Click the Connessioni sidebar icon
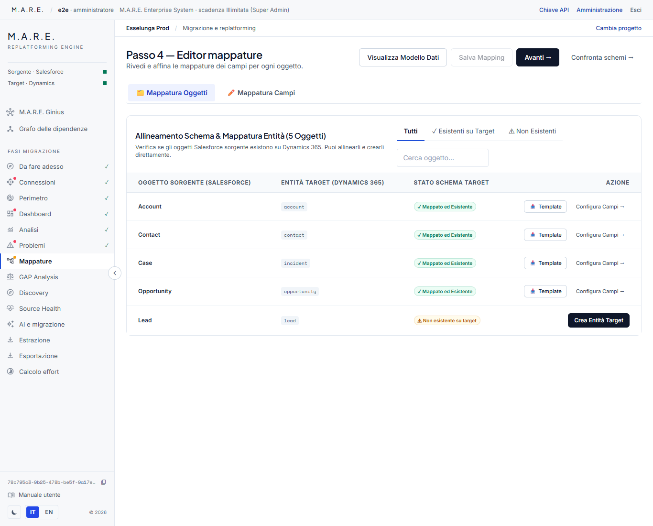The image size is (653, 526). (10, 182)
